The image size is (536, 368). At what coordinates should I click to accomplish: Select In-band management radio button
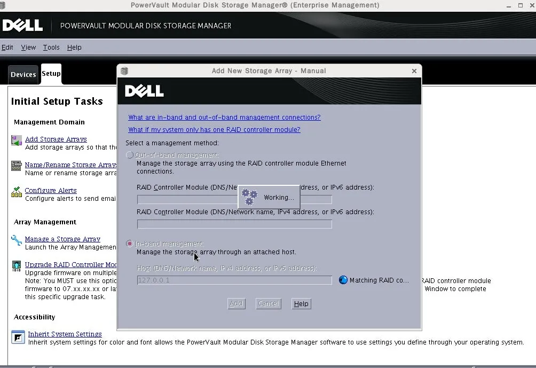130,244
